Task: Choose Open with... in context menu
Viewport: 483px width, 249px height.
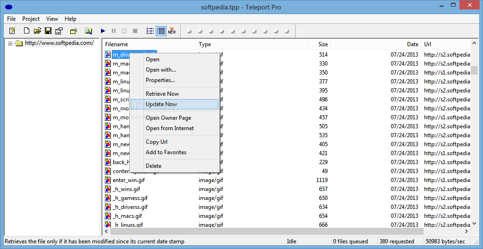Action: click(175, 70)
